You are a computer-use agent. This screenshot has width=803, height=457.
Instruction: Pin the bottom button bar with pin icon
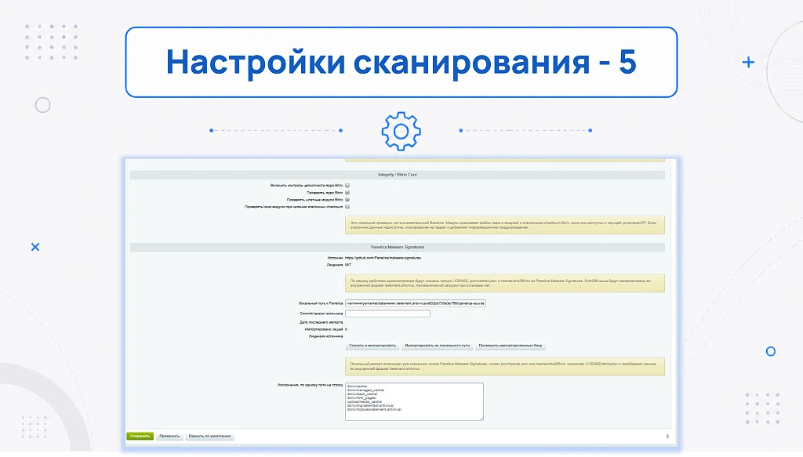[x=667, y=437]
